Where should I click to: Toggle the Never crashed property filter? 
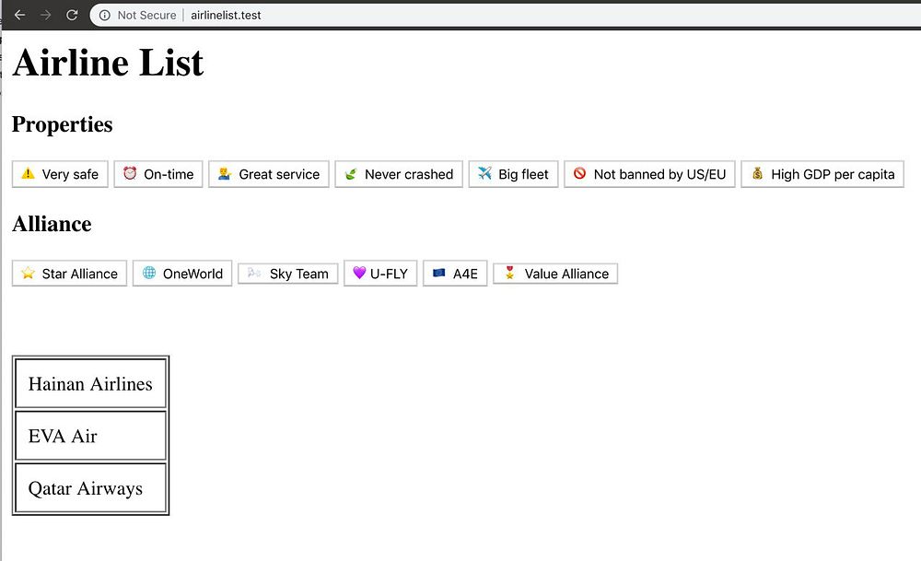coord(399,174)
